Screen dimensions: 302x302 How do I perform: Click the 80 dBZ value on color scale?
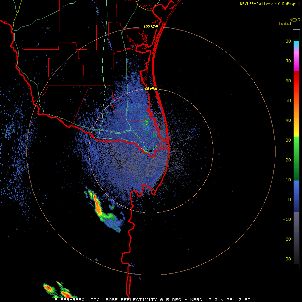288,41
